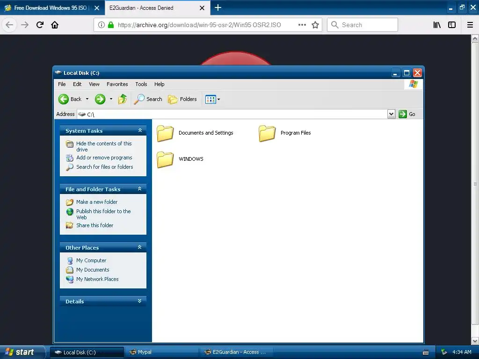Click the tray keyboard icon
This screenshot has width=479, height=359.
coord(426,352)
